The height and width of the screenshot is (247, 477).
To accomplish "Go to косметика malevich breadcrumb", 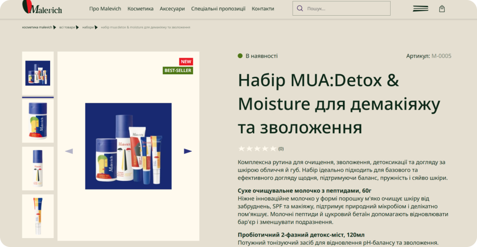I will pos(37,27).
